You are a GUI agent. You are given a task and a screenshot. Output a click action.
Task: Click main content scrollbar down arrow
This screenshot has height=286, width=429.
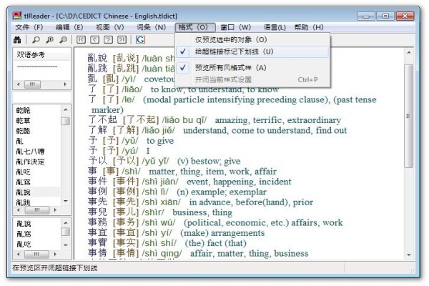[x=409, y=255]
